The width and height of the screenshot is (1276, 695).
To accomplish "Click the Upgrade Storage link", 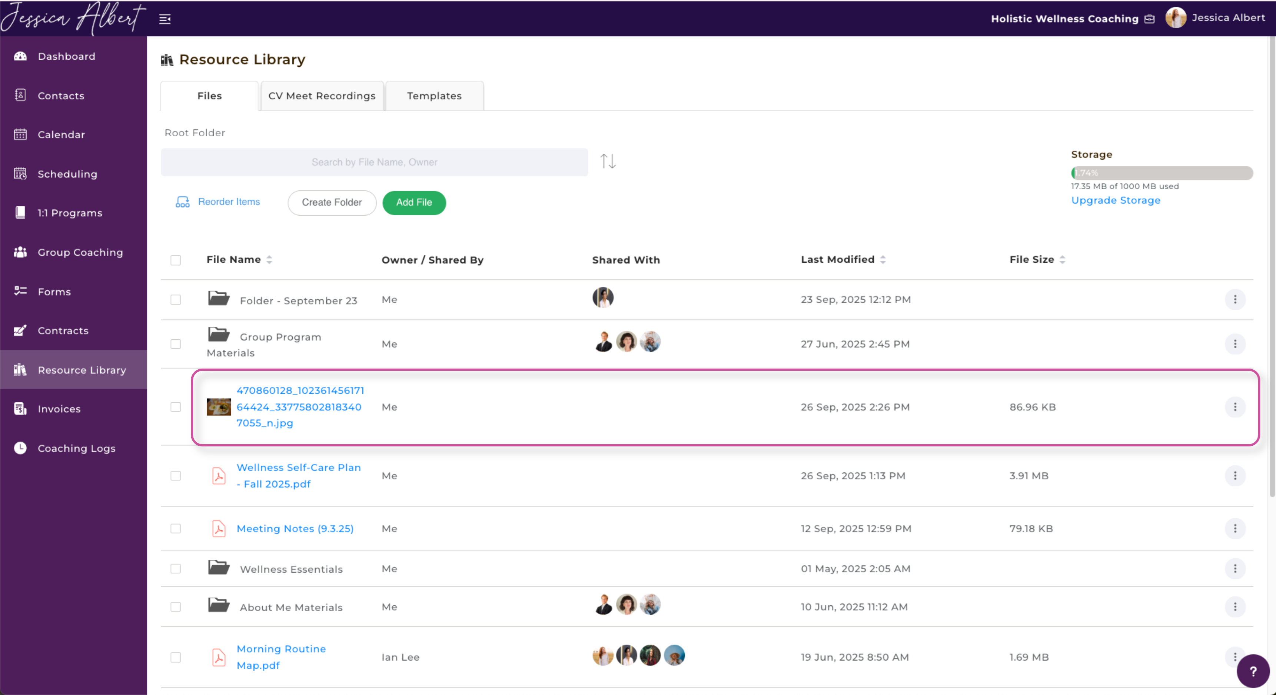I will point(1116,200).
